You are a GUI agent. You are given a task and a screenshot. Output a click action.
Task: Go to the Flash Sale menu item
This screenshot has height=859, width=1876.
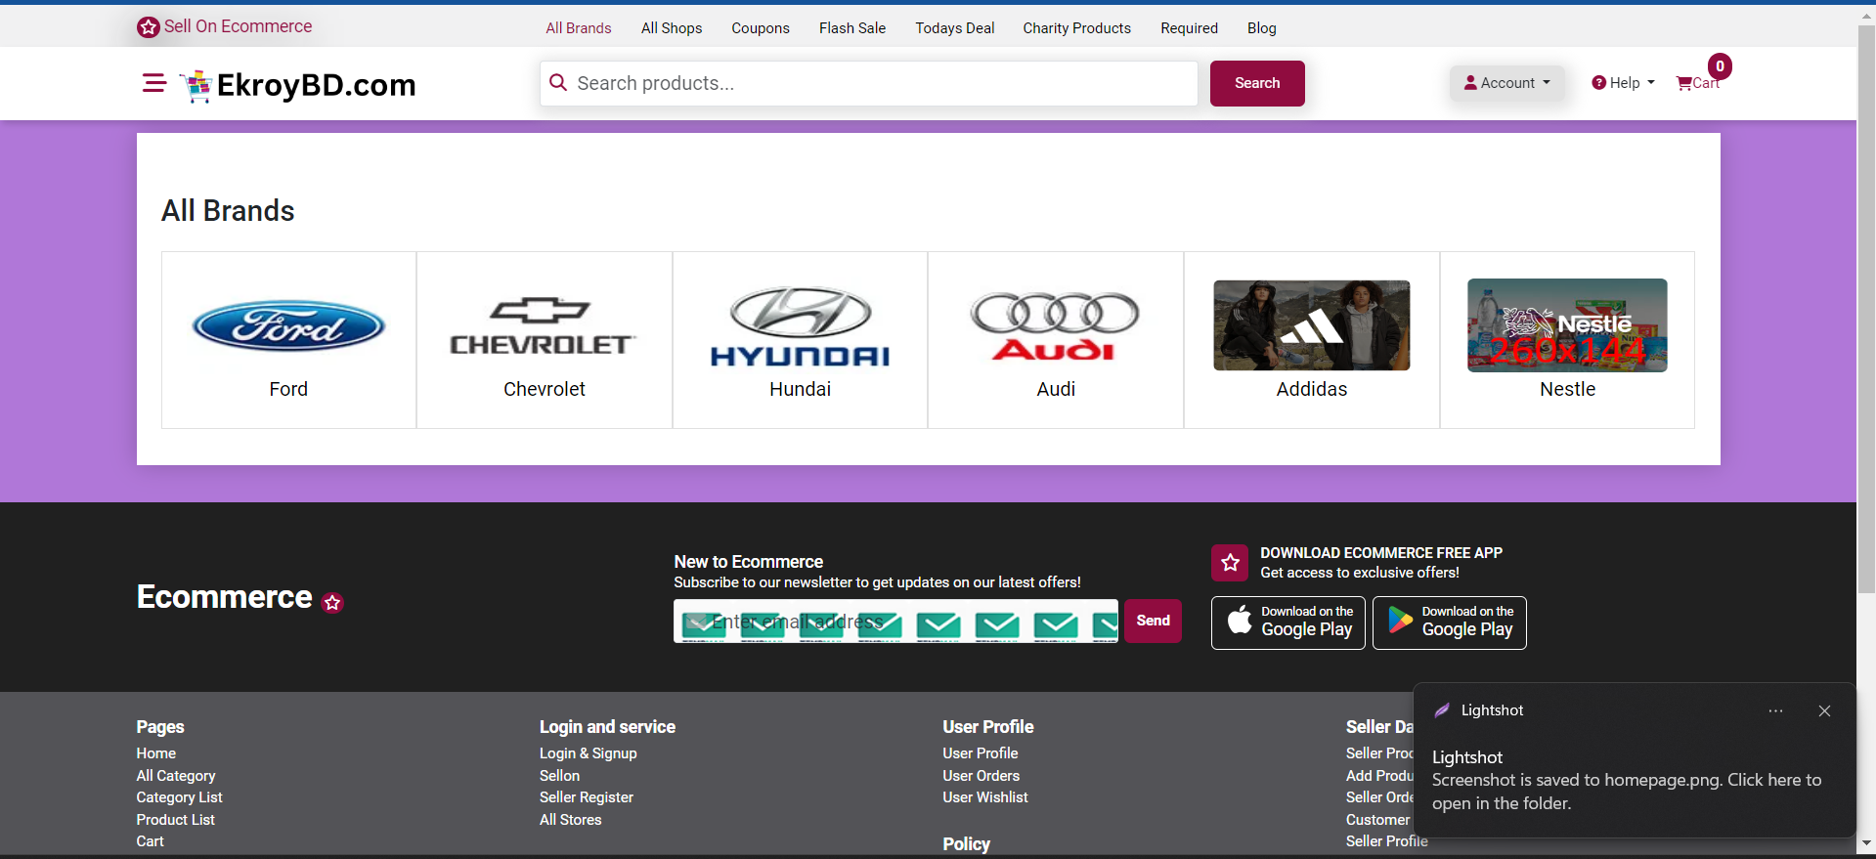pos(851,28)
